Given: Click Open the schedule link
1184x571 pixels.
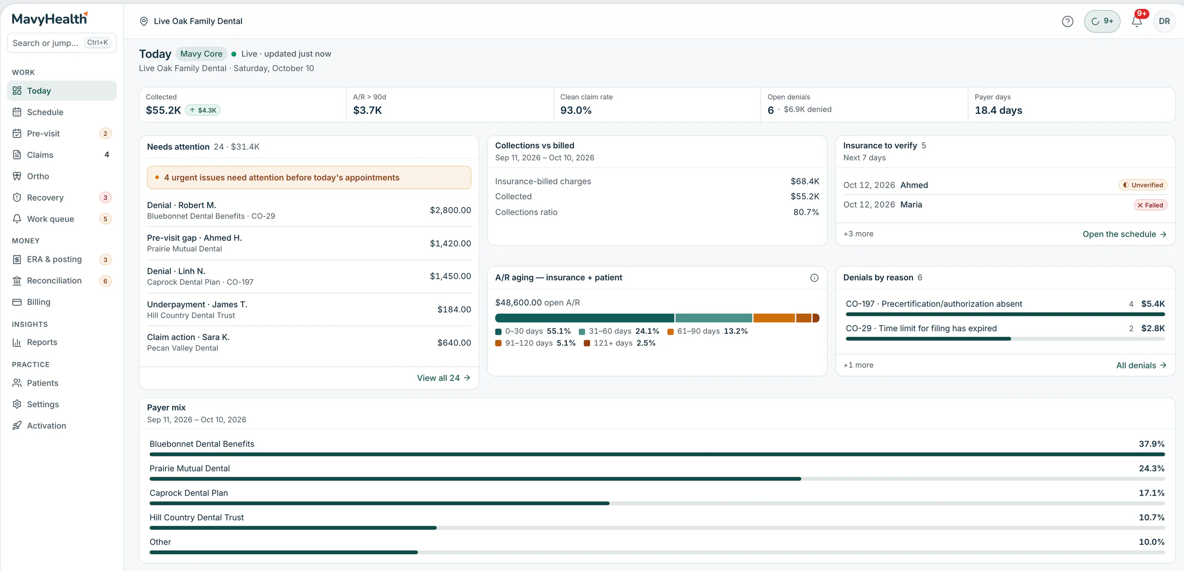Looking at the screenshot, I should (x=1124, y=234).
